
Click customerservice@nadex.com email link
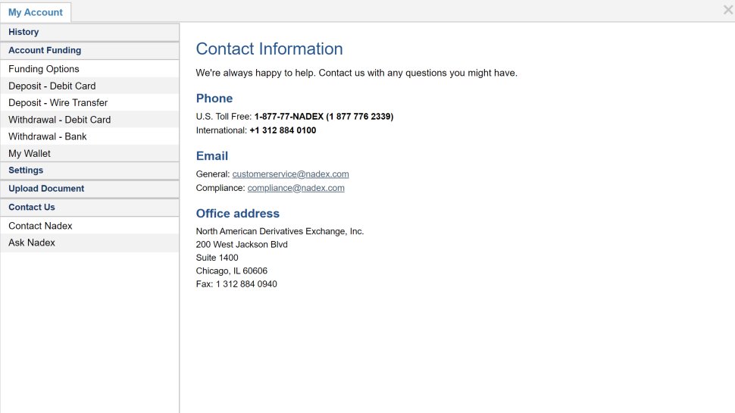pyautogui.click(x=291, y=174)
